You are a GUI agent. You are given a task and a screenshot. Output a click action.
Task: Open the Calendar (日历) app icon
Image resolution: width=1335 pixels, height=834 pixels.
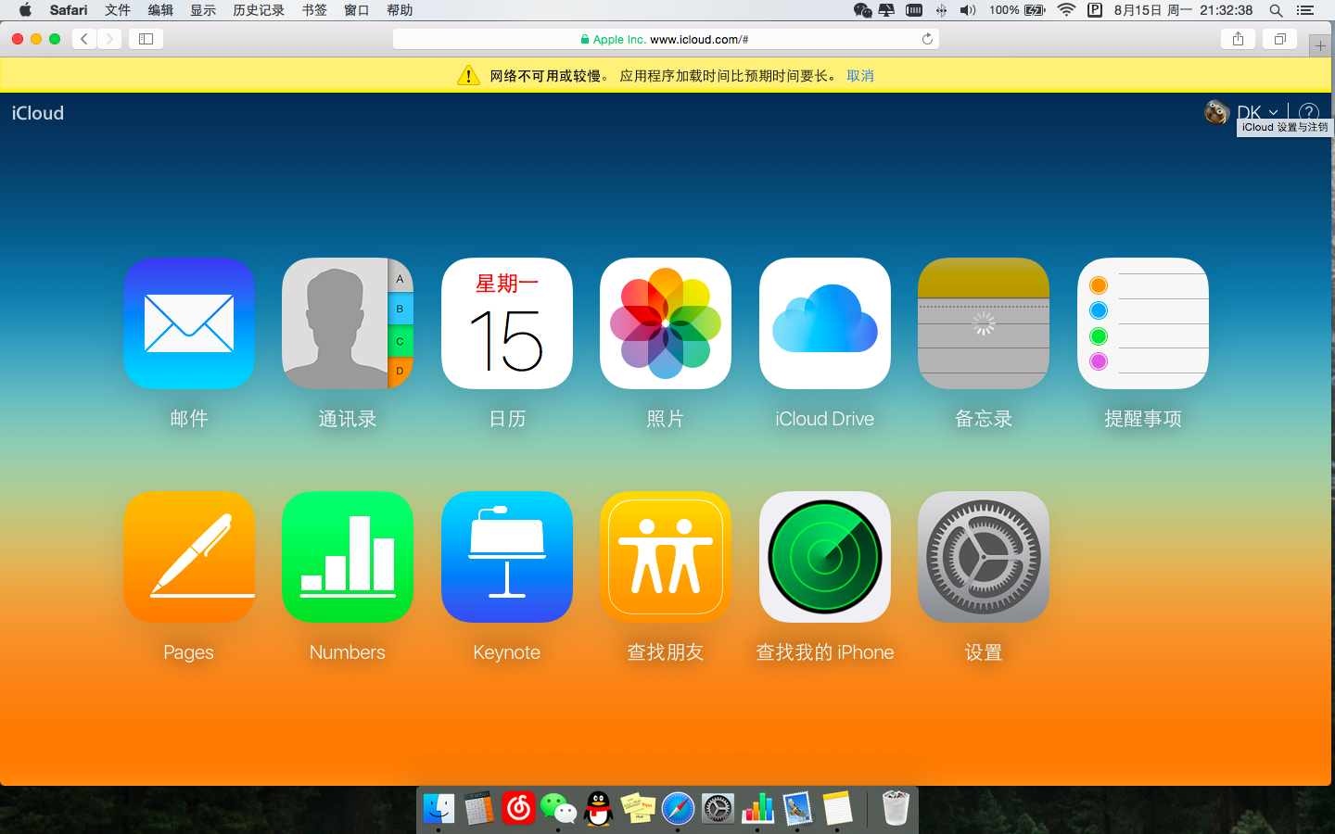[x=507, y=323]
